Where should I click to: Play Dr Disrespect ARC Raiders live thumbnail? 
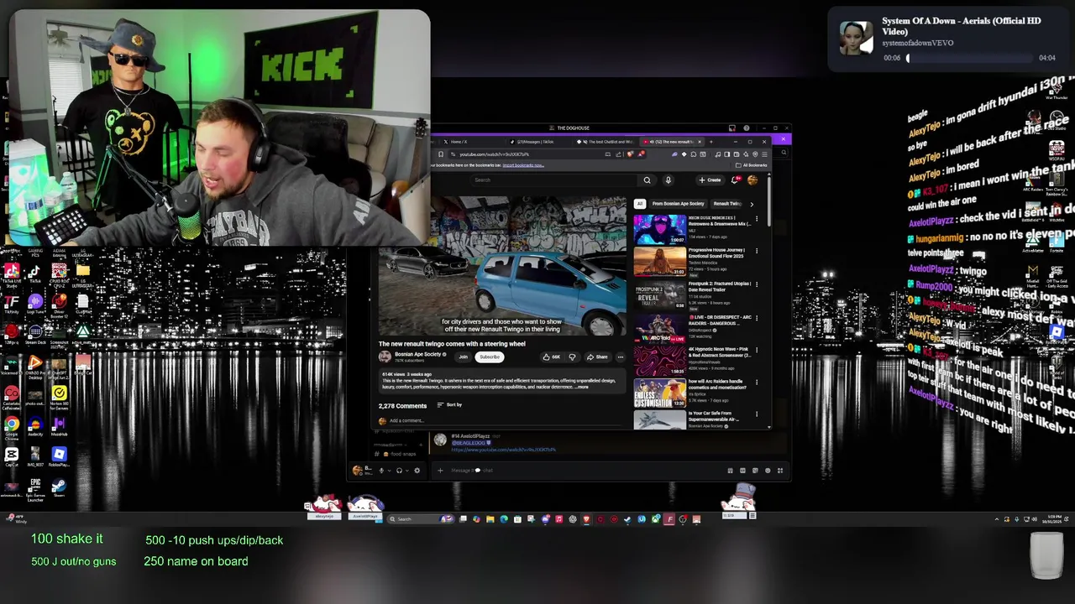659,328
